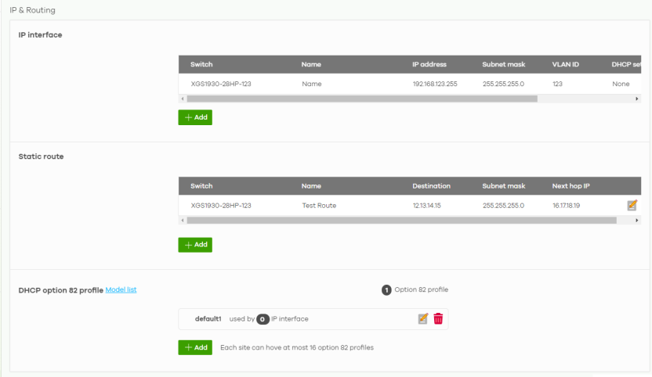652x377 pixels.
Task: Click the Destination column header
Action: [431, 186]
